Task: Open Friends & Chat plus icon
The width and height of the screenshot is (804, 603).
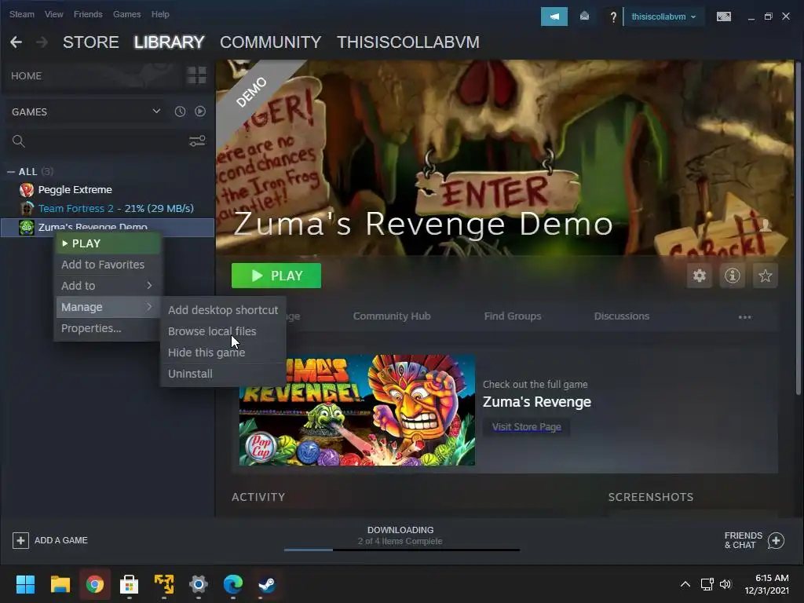Action: pos(776,540)
